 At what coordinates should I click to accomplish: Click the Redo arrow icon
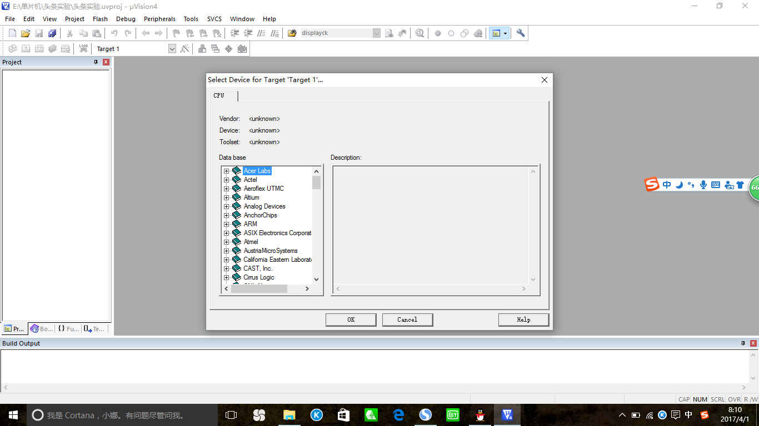(x=128, y=33)
